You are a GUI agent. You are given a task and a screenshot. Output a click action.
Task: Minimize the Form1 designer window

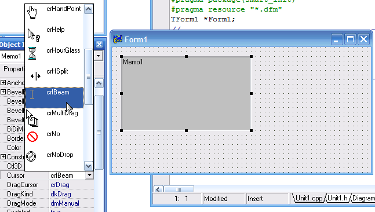(x=337, y=39)
